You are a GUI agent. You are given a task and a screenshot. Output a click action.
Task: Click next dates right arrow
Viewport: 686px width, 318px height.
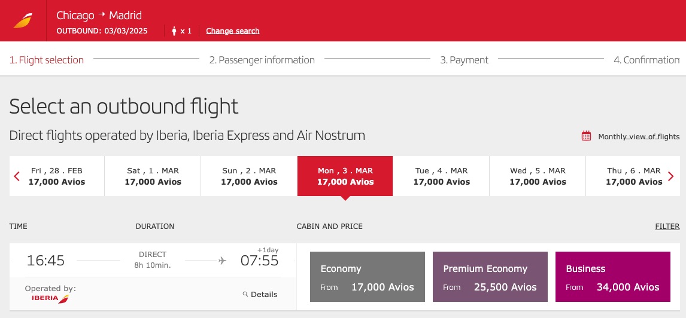670,176
